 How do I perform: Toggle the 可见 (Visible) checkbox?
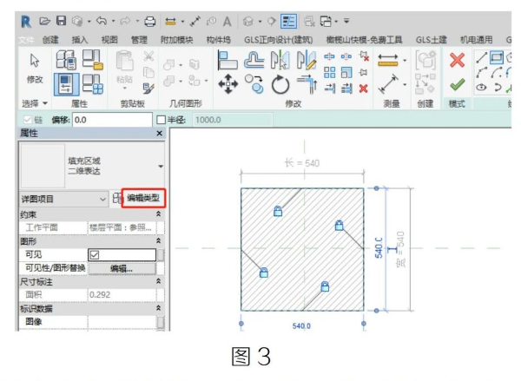tap(95, 255)
